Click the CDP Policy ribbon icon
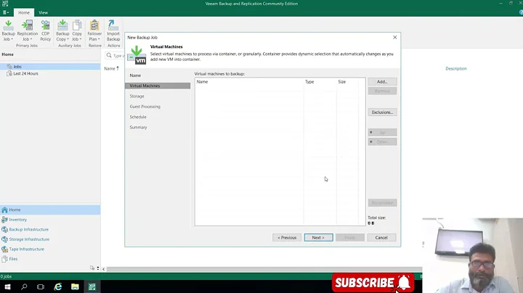The height and width of the screenshot is (293, 523). (x=45, y=30)
